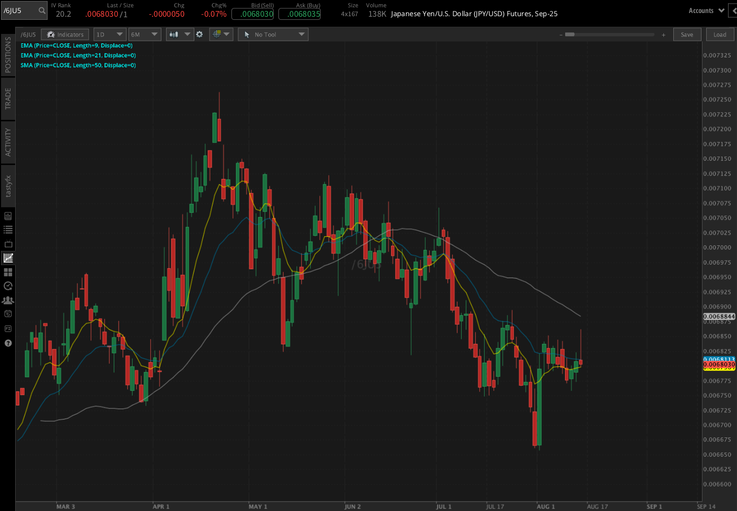Open the TV live feed sidebar icon
Image resolution: width=737 pixels, height=511 pixels.
tap(8, 244)
